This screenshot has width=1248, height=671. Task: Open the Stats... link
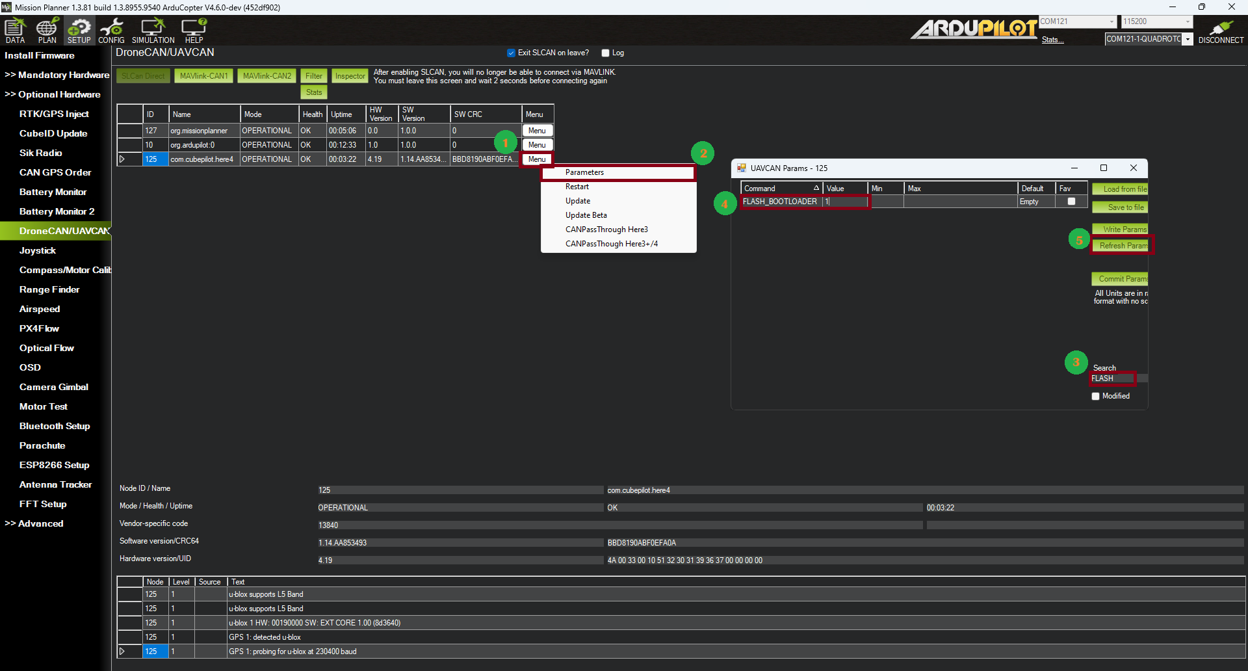(x=1052, y=40)
